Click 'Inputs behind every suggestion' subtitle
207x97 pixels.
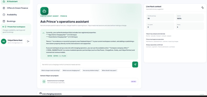tap(155, 9)
